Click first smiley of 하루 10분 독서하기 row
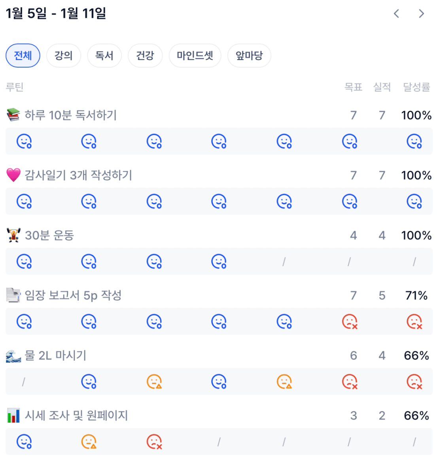 click(24, 141)
